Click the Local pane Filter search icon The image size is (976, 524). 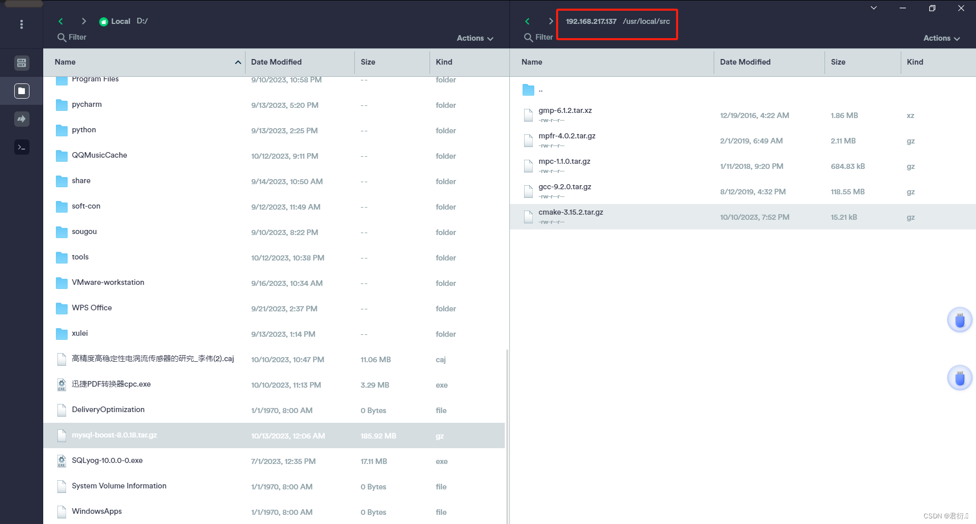62,38
